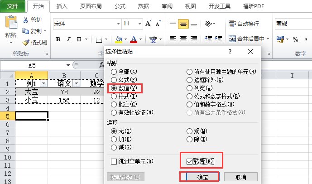Select the 数值(V) paste option
The width and height of the screenshot is (312, 184).
[124, 88]
